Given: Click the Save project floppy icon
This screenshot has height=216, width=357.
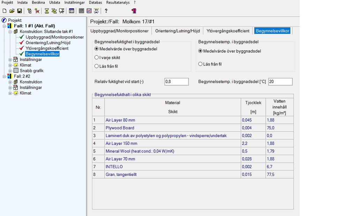Looking at the screenshot, I should pos(20,11).
